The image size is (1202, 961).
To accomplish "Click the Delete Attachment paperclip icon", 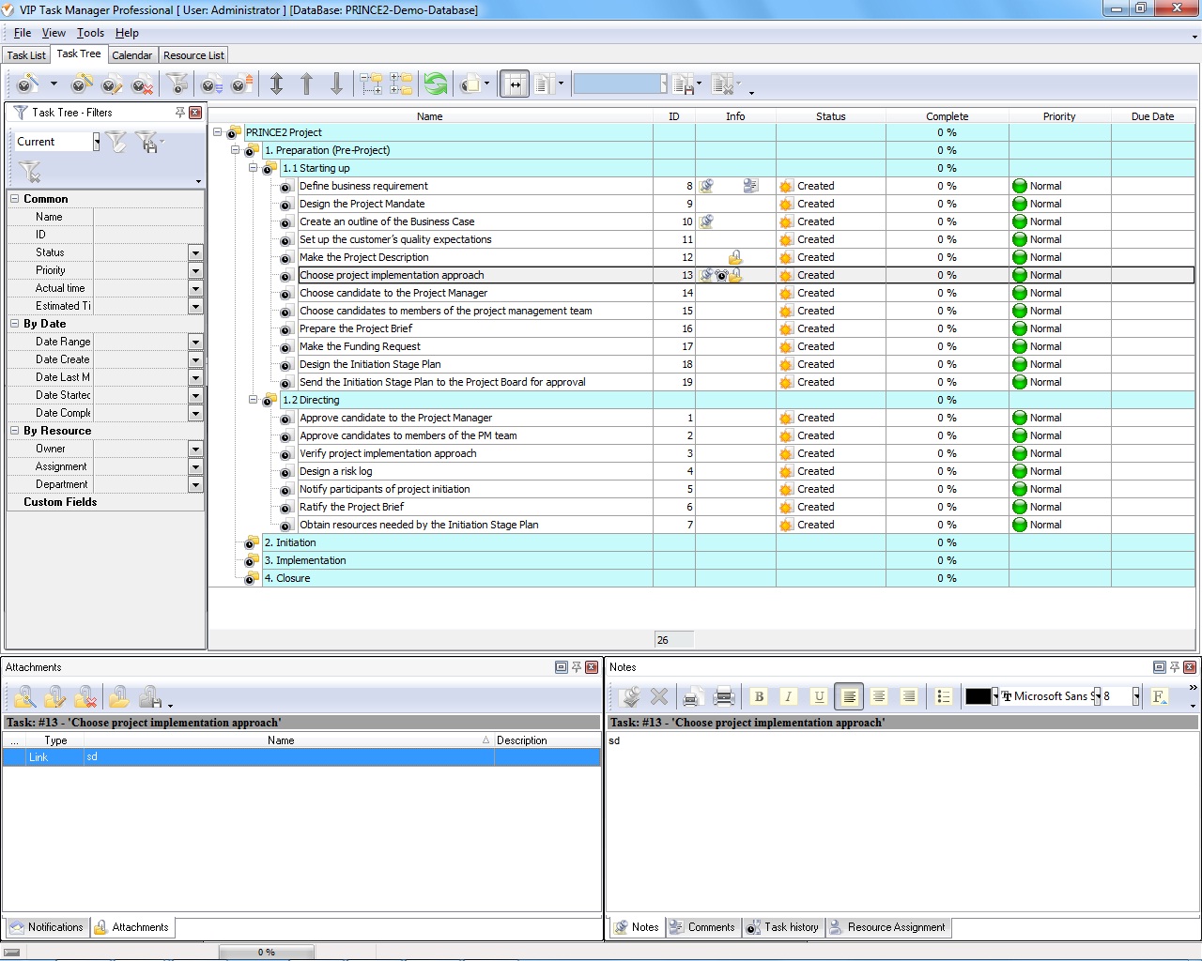I will tap(85, 697).
